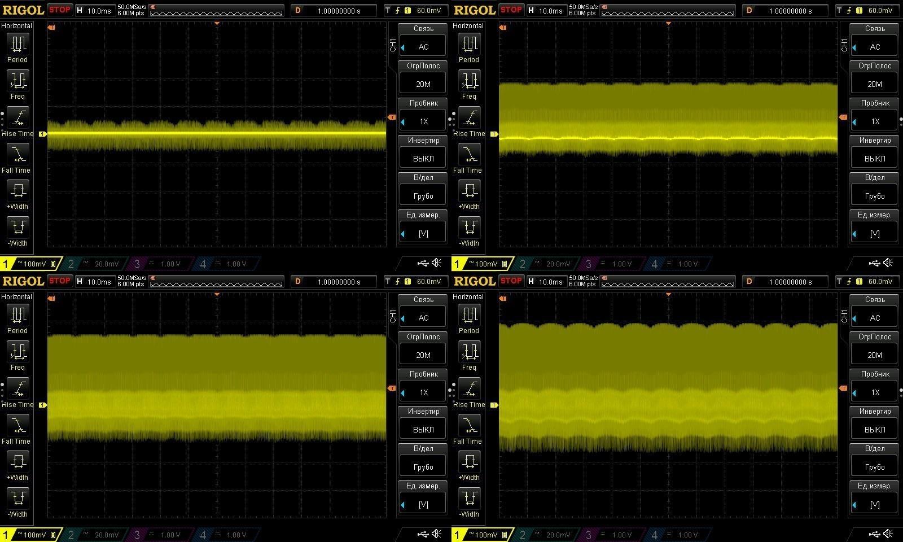Viewport: 903px width, 542px height.
Task: Click the speaker sound icon in top-left scope
Action: tap(437, 263)
